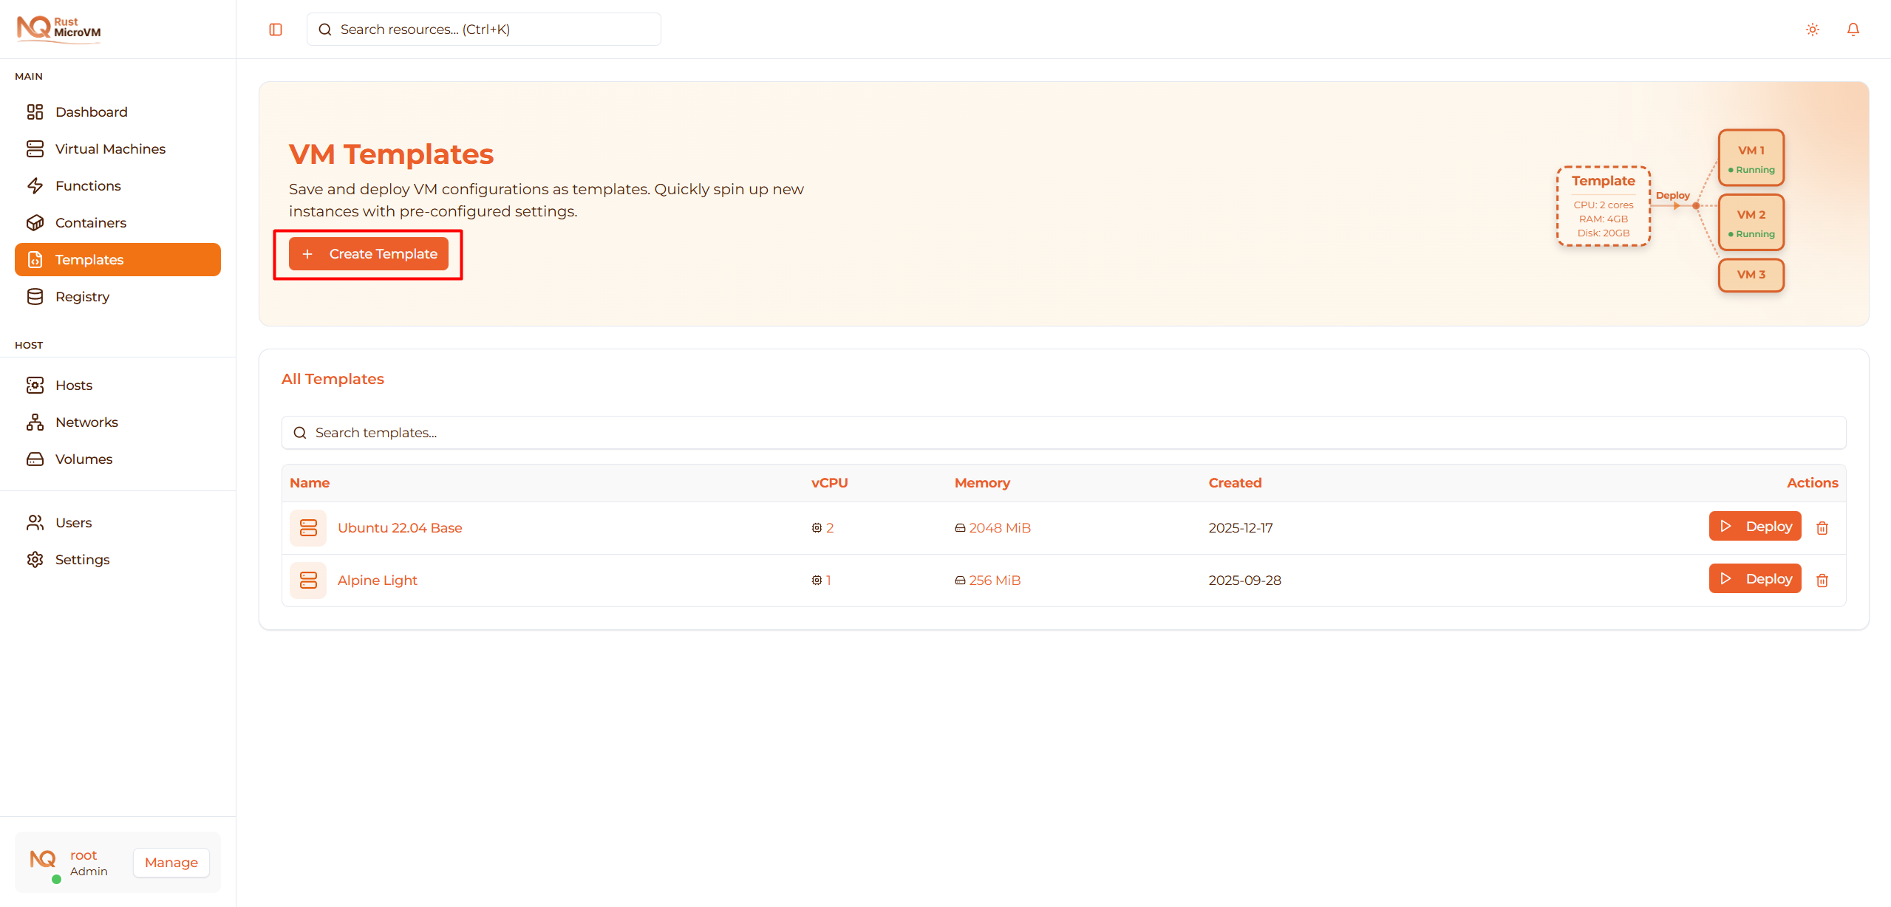Focus the Search templates field
Image resolution: width=1891 pixels, height=907 pixels.
tap(1063, 433)
